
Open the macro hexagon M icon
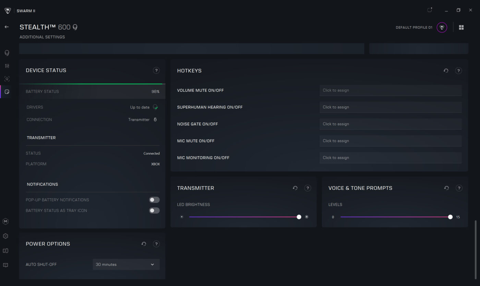coord(5,222)
